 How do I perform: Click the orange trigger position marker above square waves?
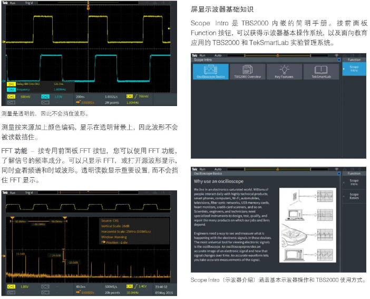tap(89, 7)
